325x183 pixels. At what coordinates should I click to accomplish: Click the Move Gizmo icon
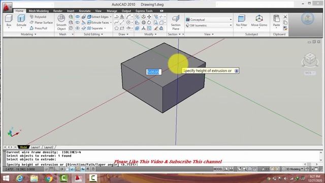259,21
